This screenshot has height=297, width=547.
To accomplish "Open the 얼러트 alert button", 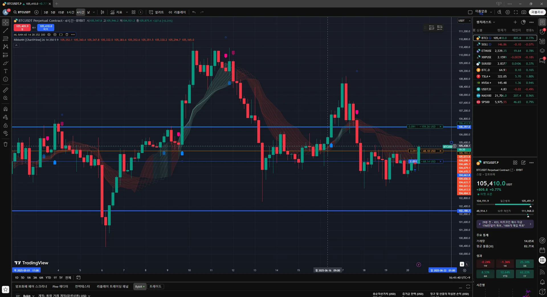I will tap(156, 12).
